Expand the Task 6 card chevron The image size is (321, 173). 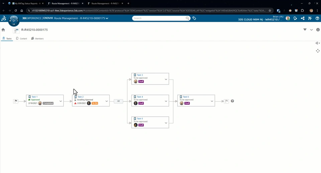(212, 101)
